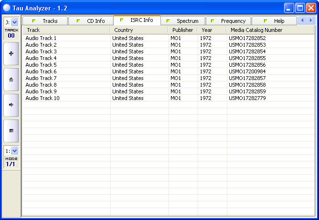
Task: Sort by Country column header
Action: [139, 30]
